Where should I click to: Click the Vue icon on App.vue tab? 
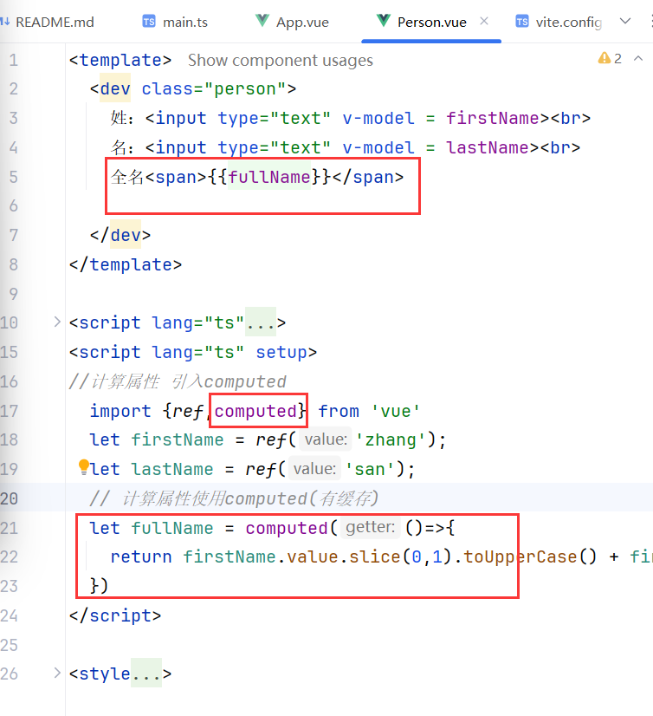coord(262,21)
